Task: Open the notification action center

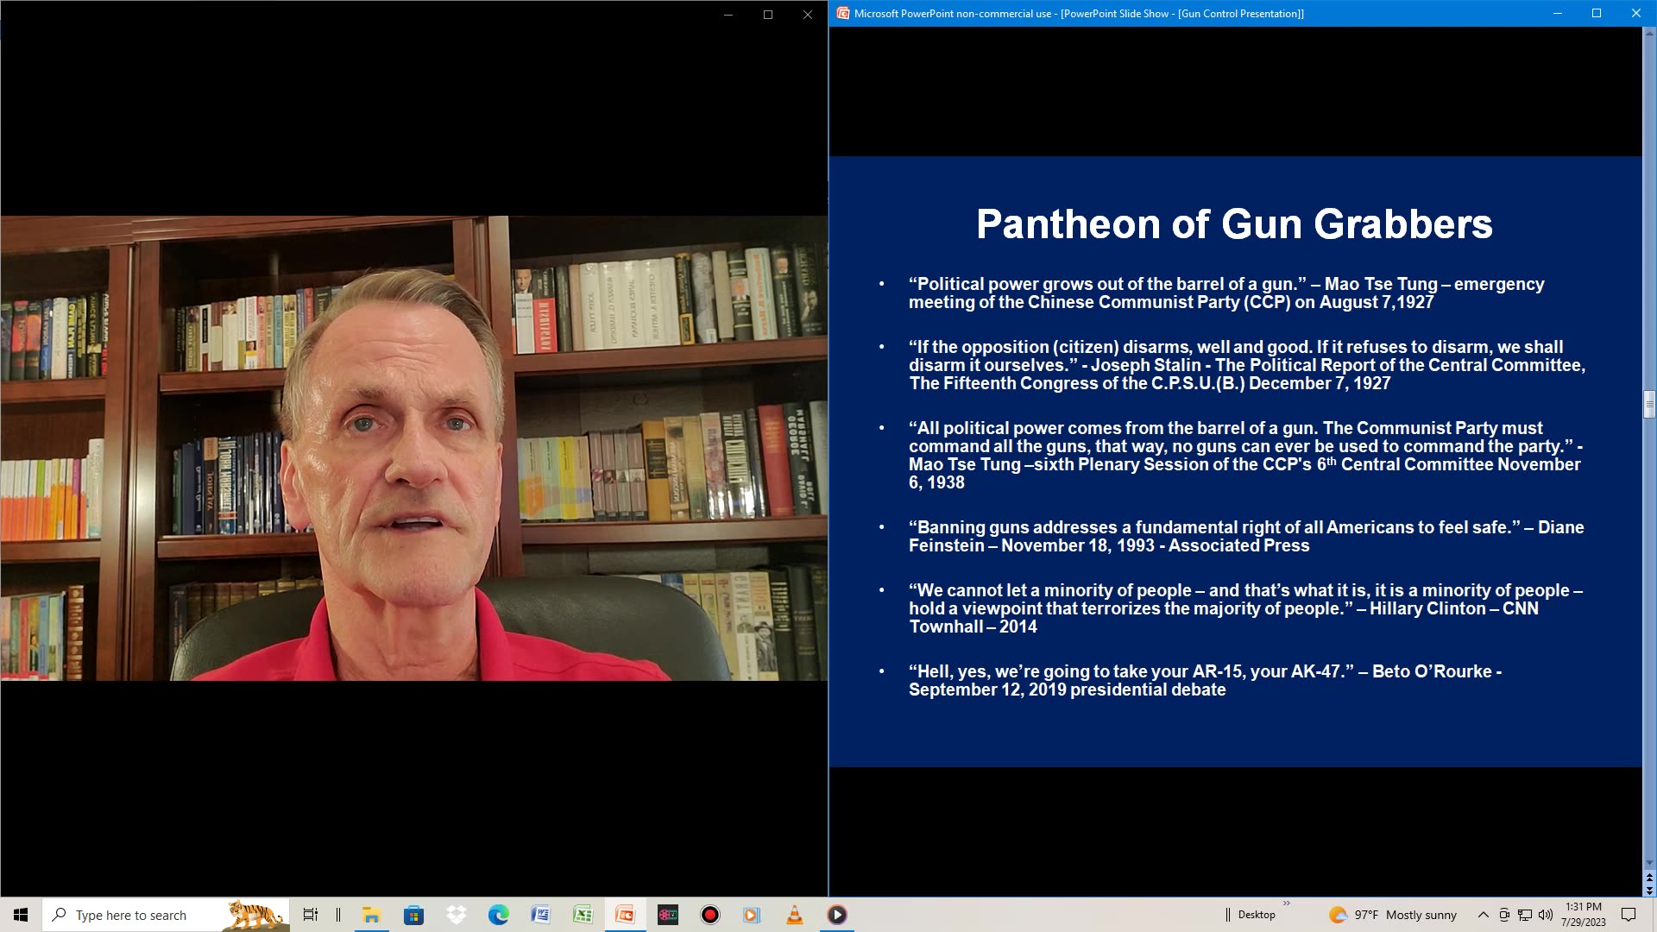Action: tap(1629, 915)
